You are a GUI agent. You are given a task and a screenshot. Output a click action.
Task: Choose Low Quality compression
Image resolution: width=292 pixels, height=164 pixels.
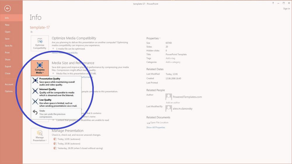coord(56,103)
